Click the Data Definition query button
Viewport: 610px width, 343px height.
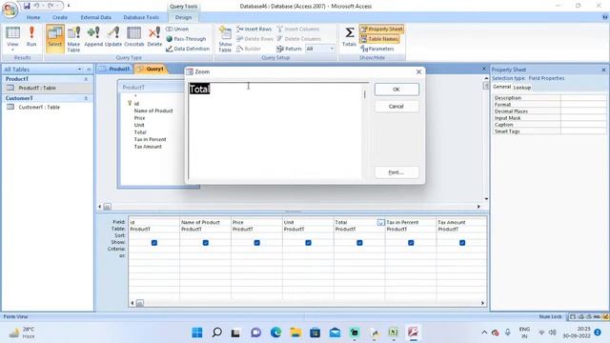(188, 49)
